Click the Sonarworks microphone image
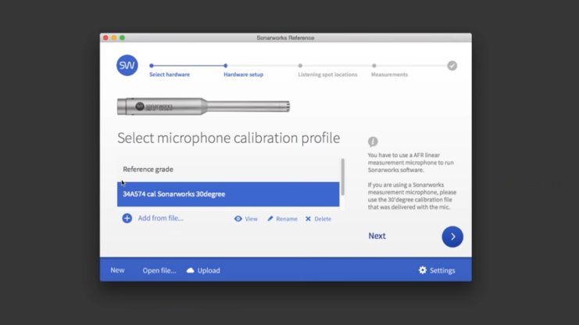The width and height of the screenshot is (579, 325). (x=203, y=106)
